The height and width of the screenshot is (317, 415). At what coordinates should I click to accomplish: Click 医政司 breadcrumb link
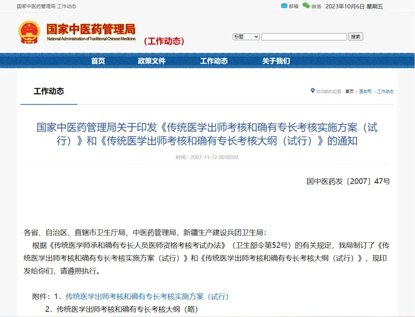tap(365, 91)
